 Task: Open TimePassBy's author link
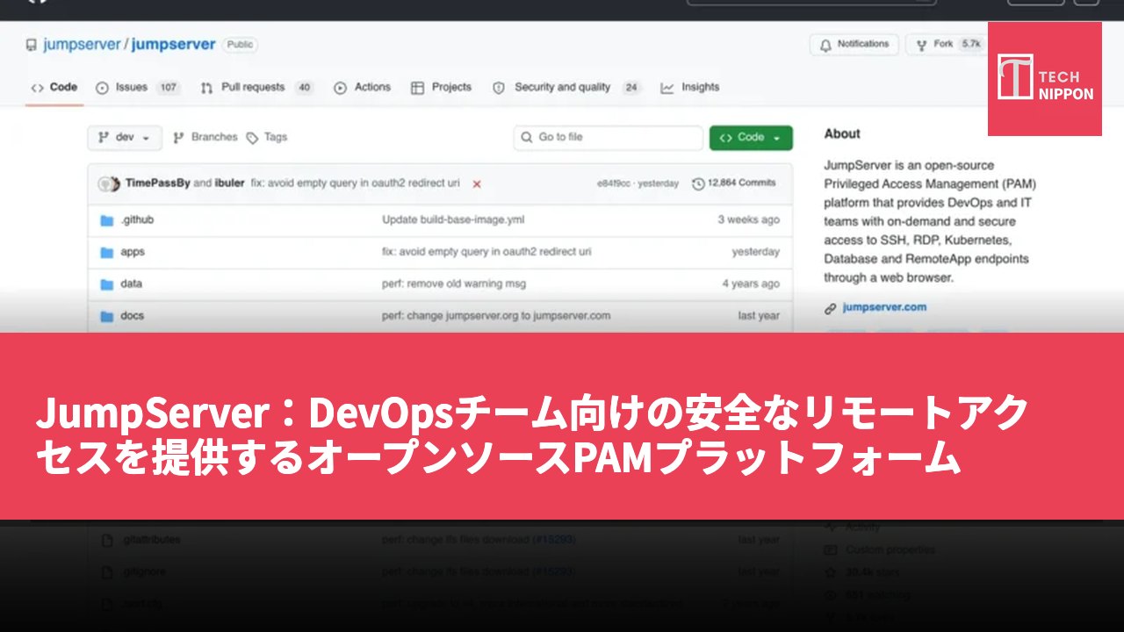[x=158, y=183]
